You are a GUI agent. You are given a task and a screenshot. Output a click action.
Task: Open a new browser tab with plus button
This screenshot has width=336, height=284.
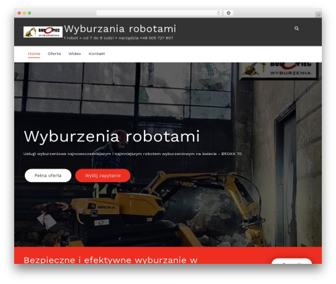pos(319,15)
